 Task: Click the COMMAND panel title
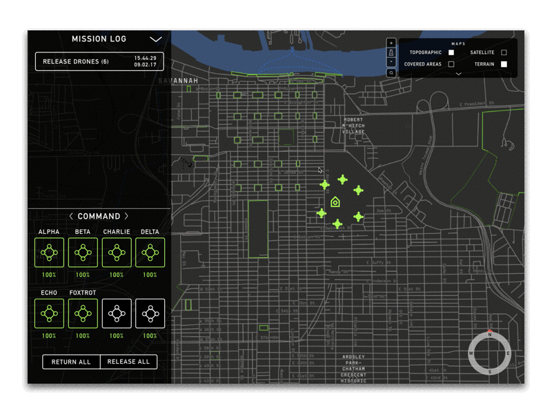[x=99, y=216]
